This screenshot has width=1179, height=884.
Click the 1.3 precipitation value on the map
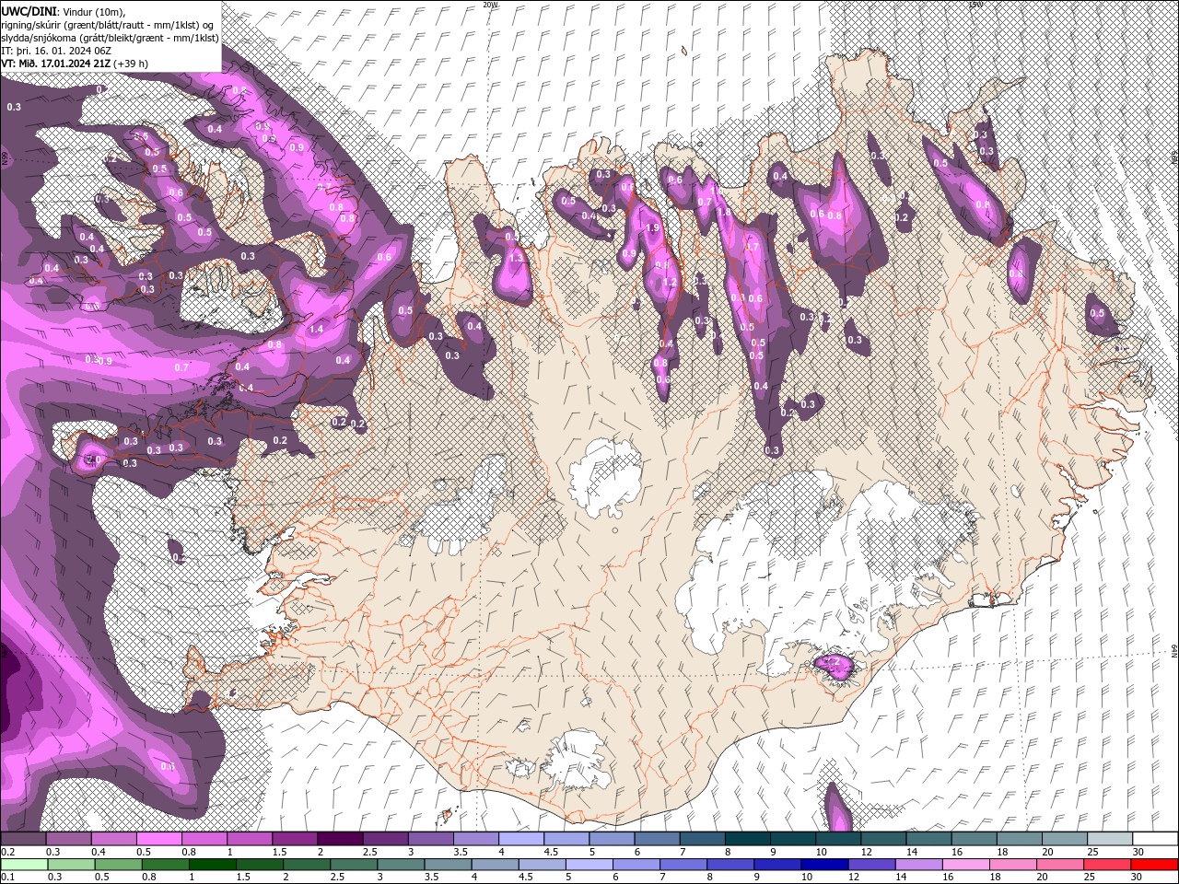516,259
